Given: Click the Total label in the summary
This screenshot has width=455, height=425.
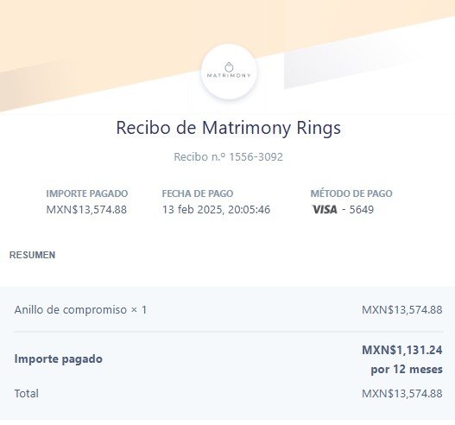Looking at the screenshot, I should click(27, 394).
